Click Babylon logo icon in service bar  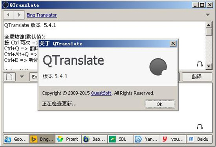click(86, 139)
